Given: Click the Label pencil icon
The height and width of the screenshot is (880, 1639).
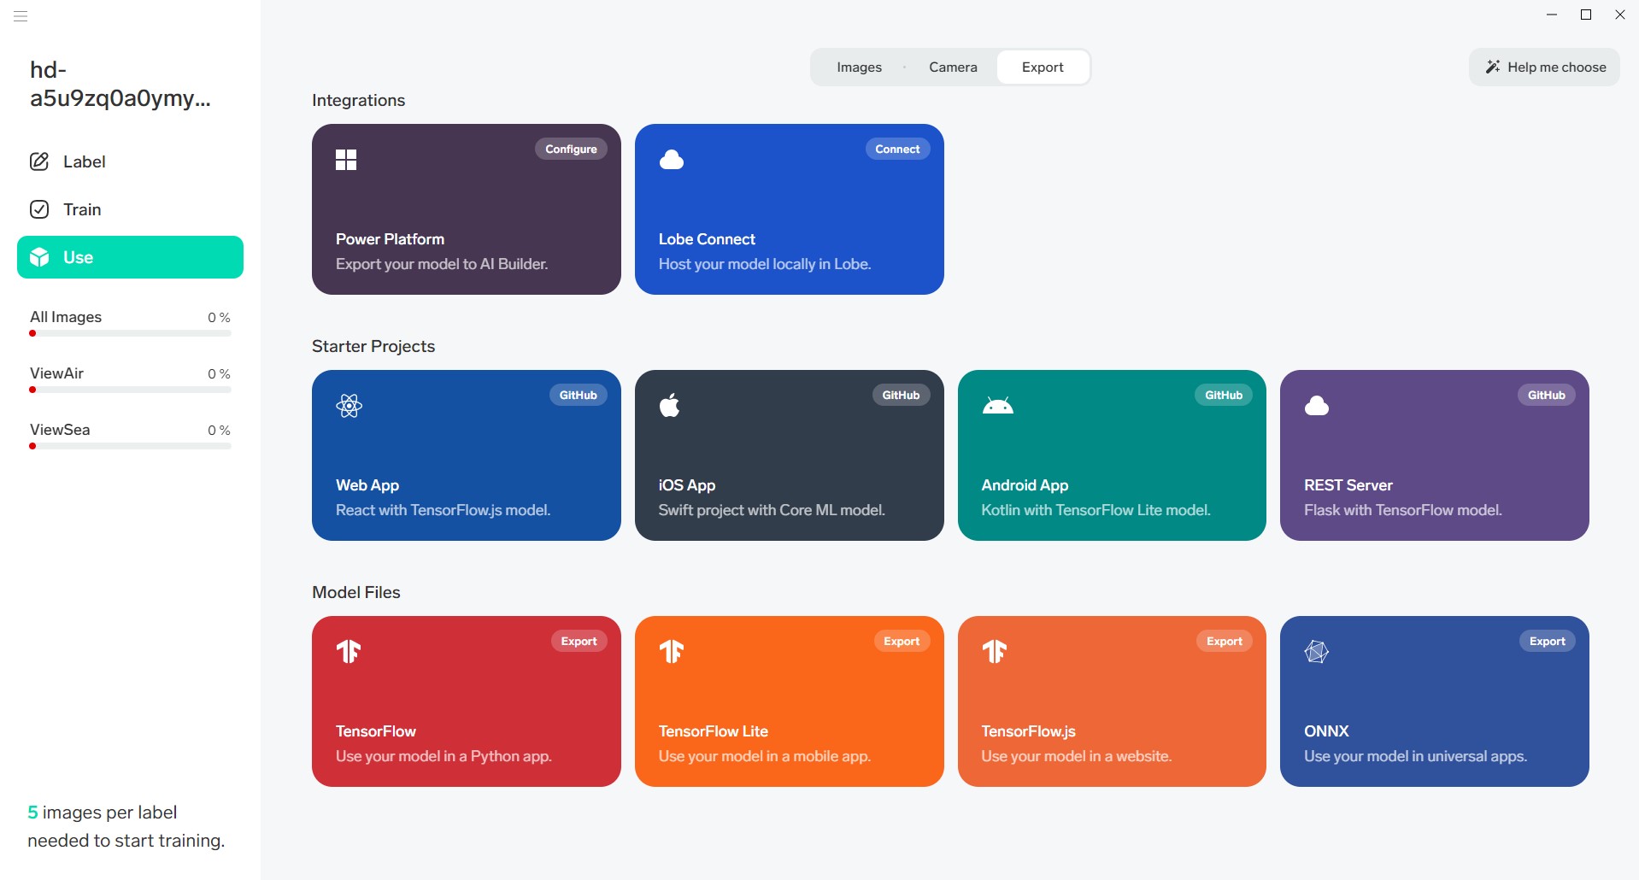Looking at the screenshot, I should pos(39,161).
